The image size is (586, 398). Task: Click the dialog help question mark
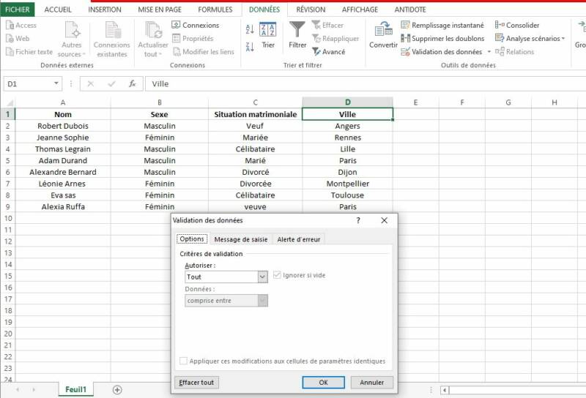tap(358, 220)
